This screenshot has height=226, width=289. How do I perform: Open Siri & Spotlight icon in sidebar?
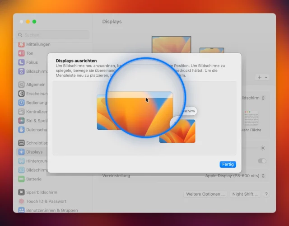(x=21, y=121)
